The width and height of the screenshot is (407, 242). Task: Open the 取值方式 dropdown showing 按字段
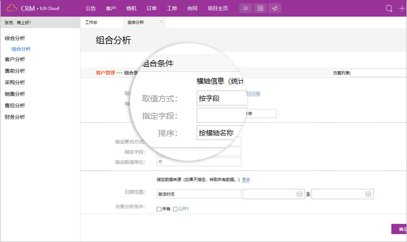click(x=221, y=98)
